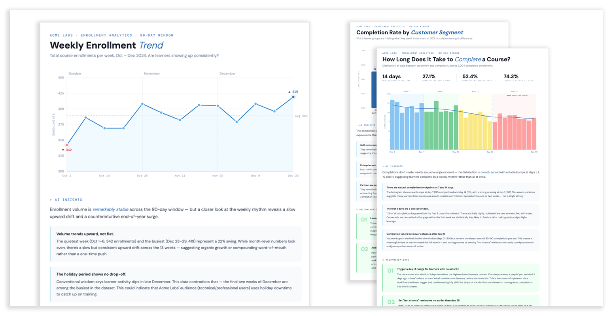Click the November month label on chart
This screenshot has width=613, height=316.
[x=152, y=73]
